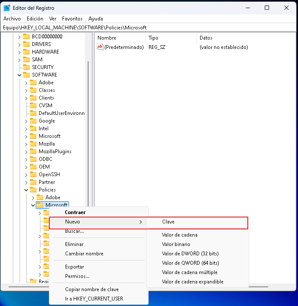Expand the OpenSSH key
The width and height of the screenshot is (298, 306).
(26, 175)
